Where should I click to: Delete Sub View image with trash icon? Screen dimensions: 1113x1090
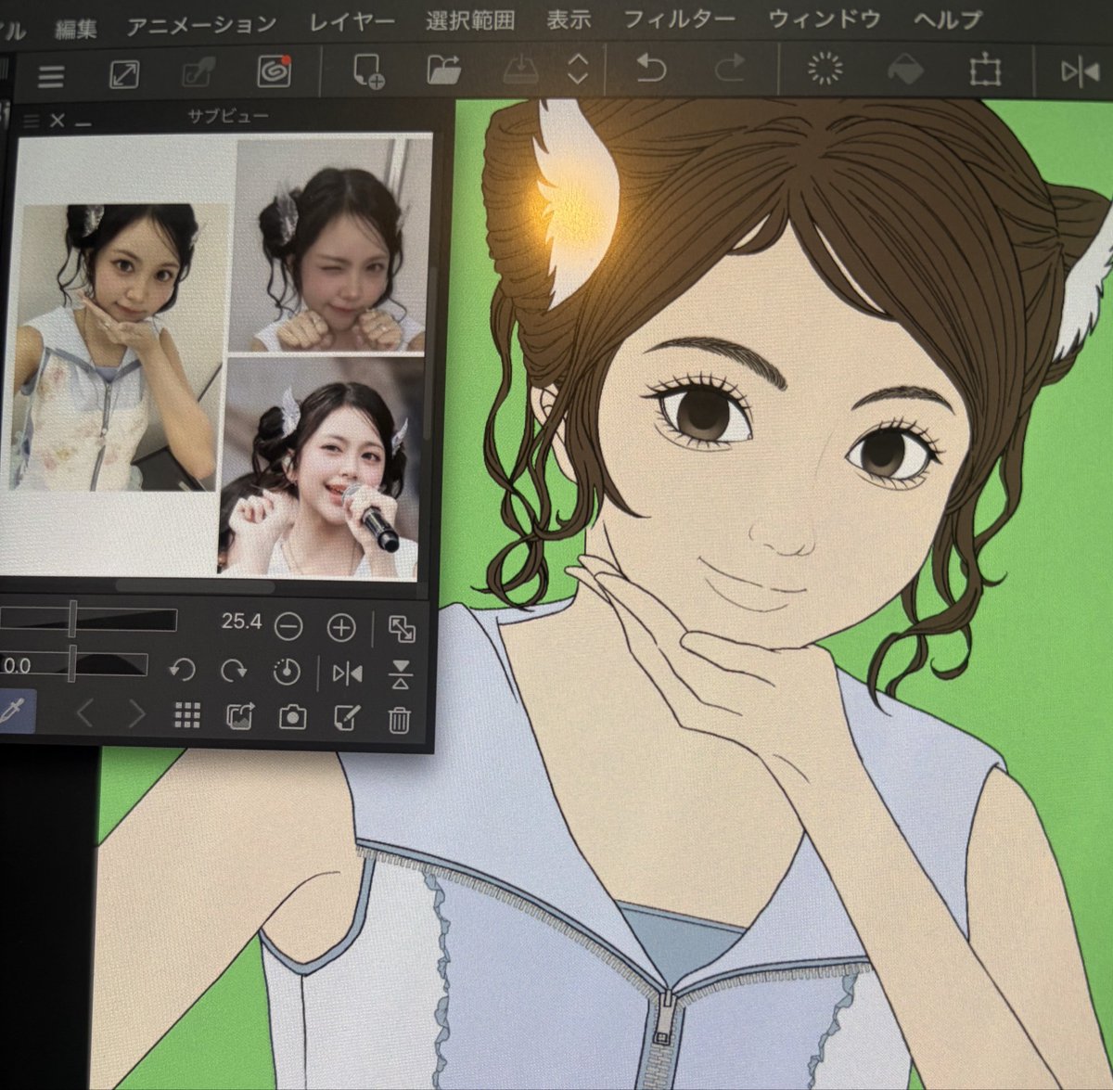399,719
